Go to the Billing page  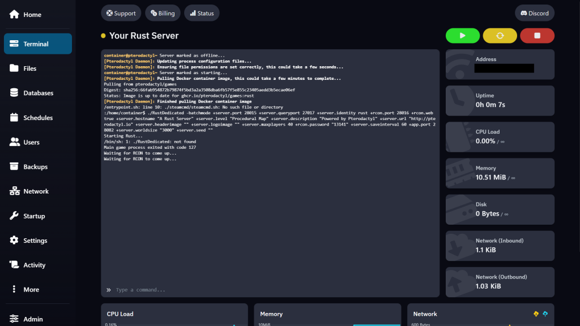[x=163, y=13]
